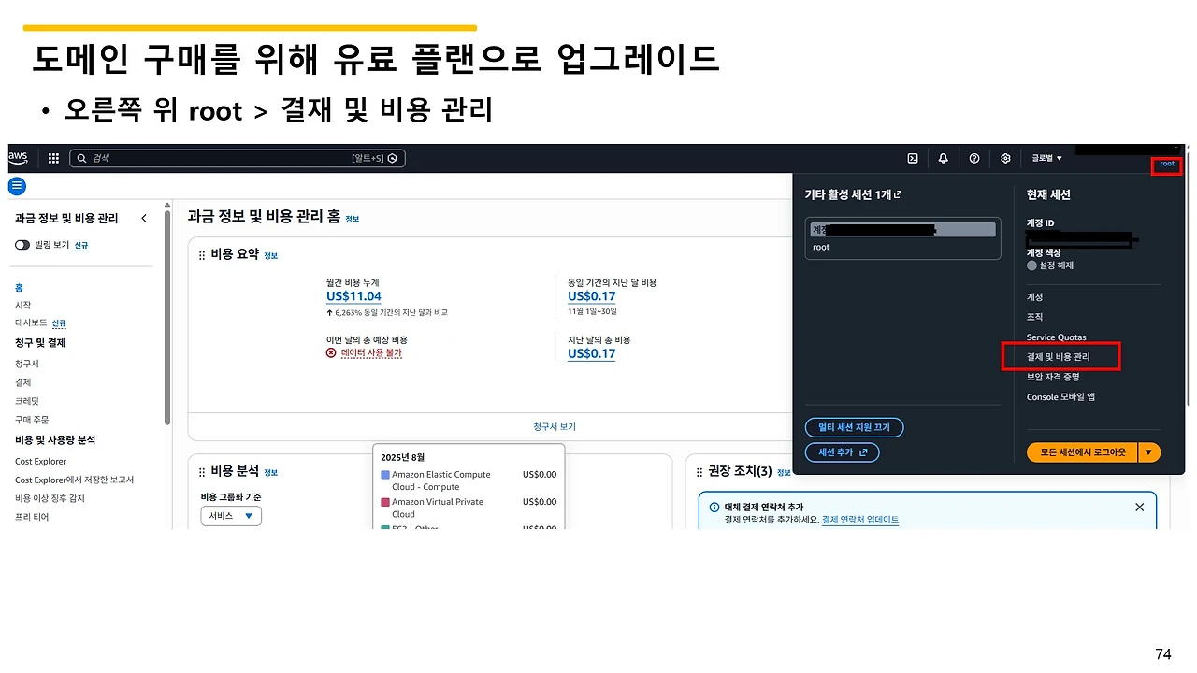This screenshot has height=673, width=1197.
Task: Click inside the AWS search field
Action: coord(234,157)
